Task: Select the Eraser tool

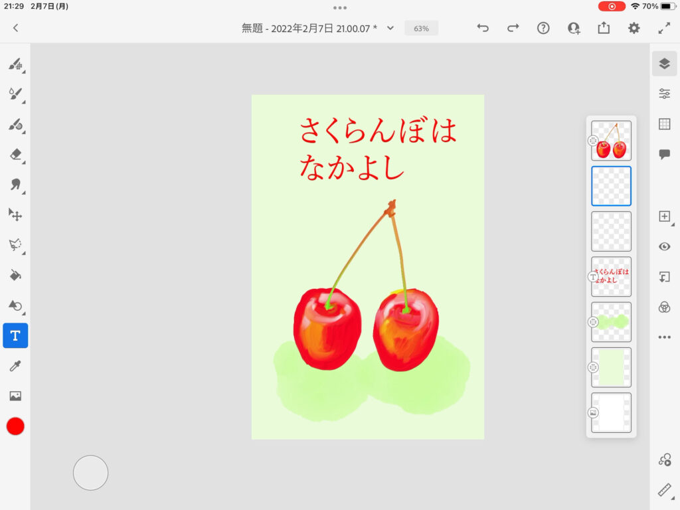Action: pyautogui.click(x=15, y=154)
